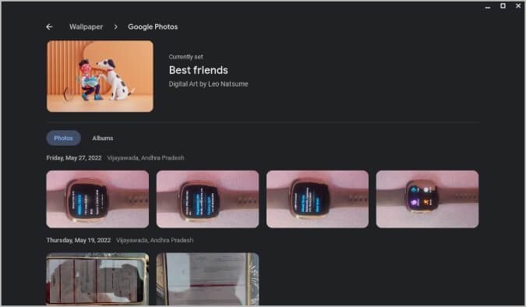Open the Best friends wallpaper preview
The image size is (526, 307).
pyautogui.click(x=100, y=76)
